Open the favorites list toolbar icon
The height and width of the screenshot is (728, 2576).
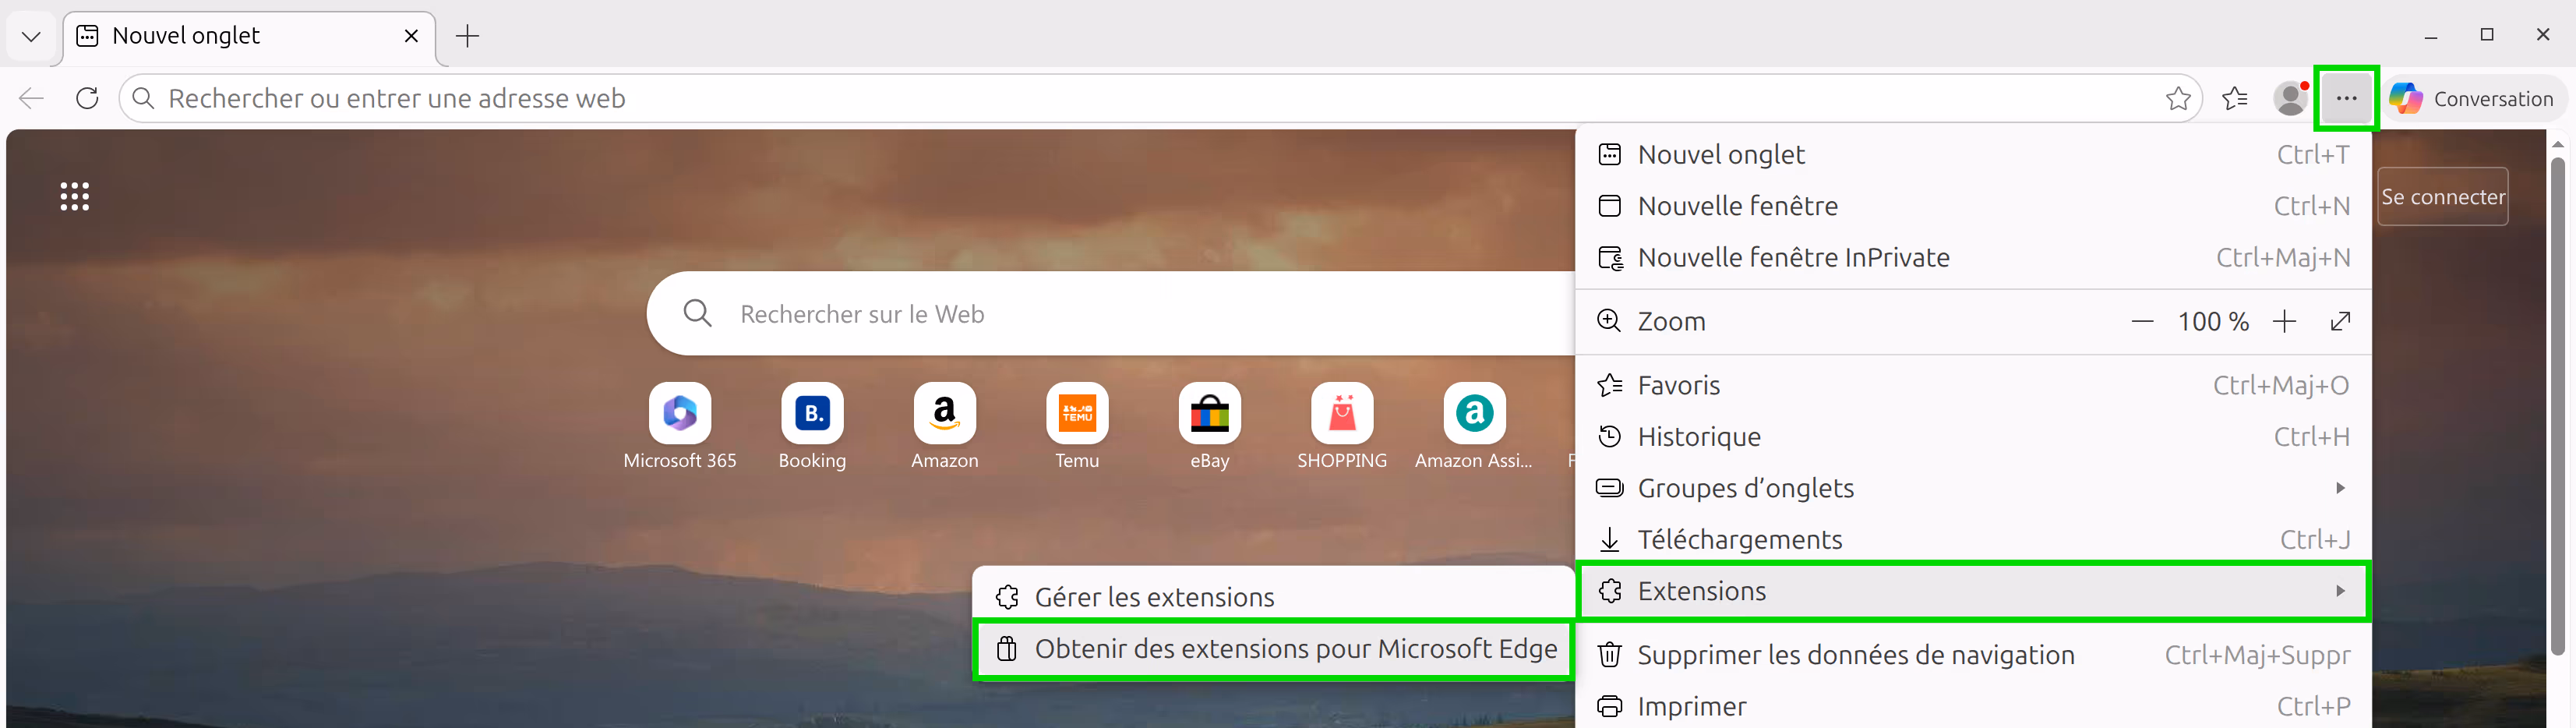tap(2234, 98)
